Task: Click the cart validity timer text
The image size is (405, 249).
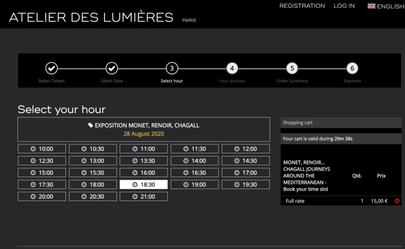Action: (317, 139)
